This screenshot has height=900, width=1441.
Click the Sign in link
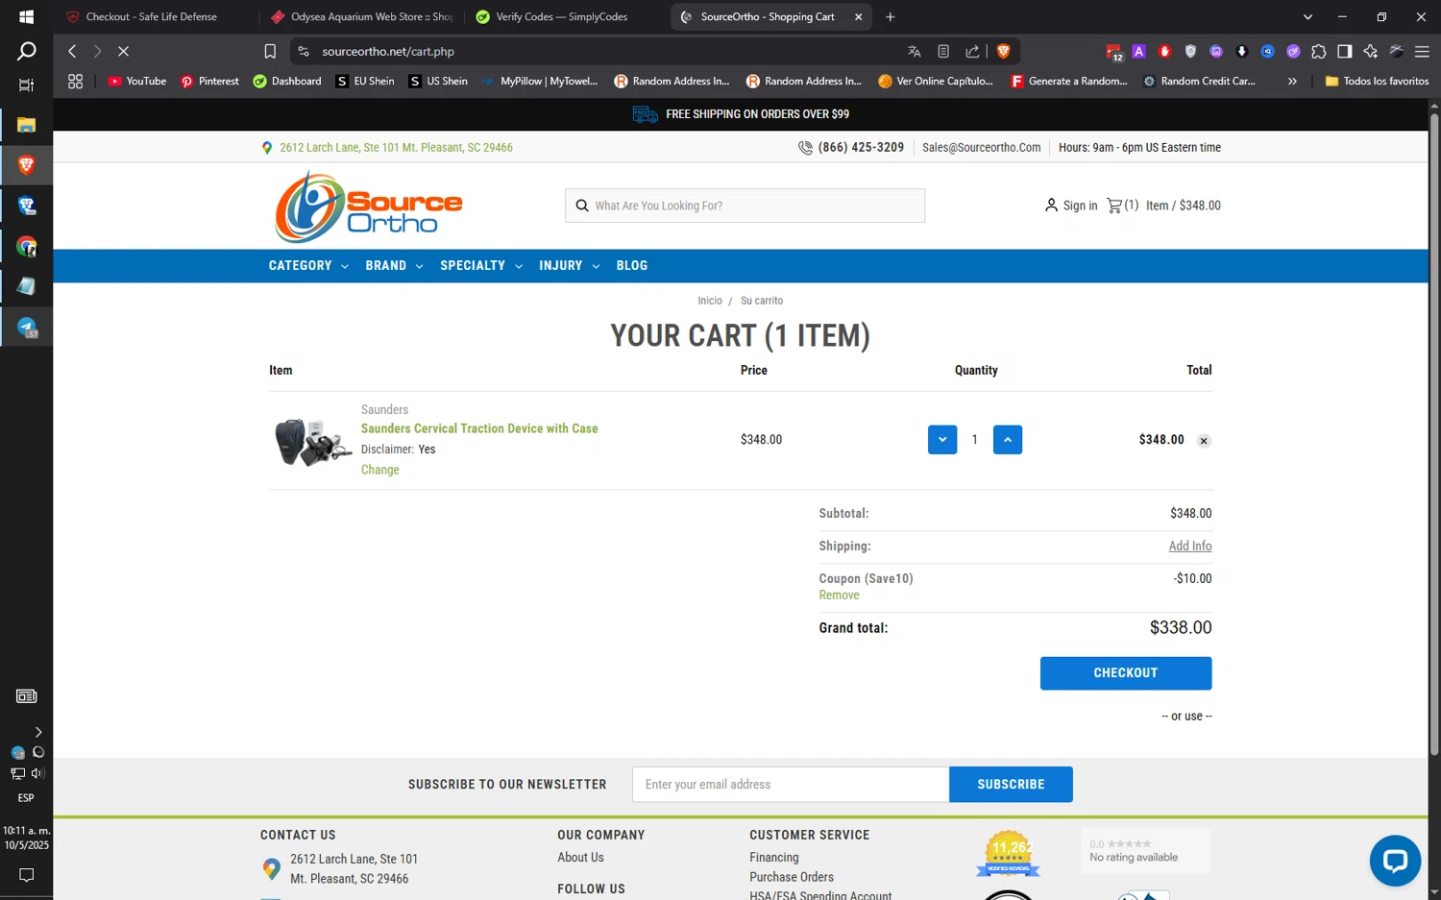point(1080,206)
